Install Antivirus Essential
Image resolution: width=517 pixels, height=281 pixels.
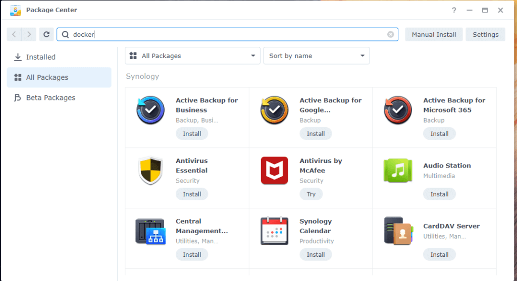192,194
